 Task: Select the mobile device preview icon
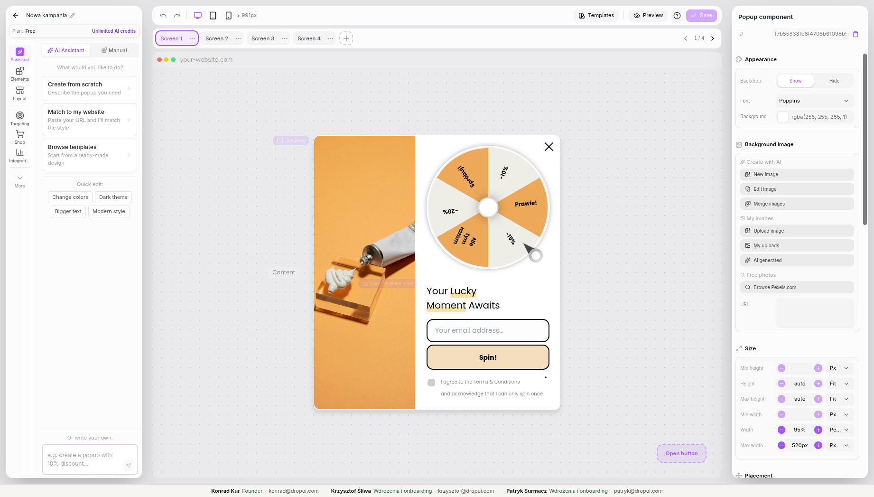coord(228,16)
